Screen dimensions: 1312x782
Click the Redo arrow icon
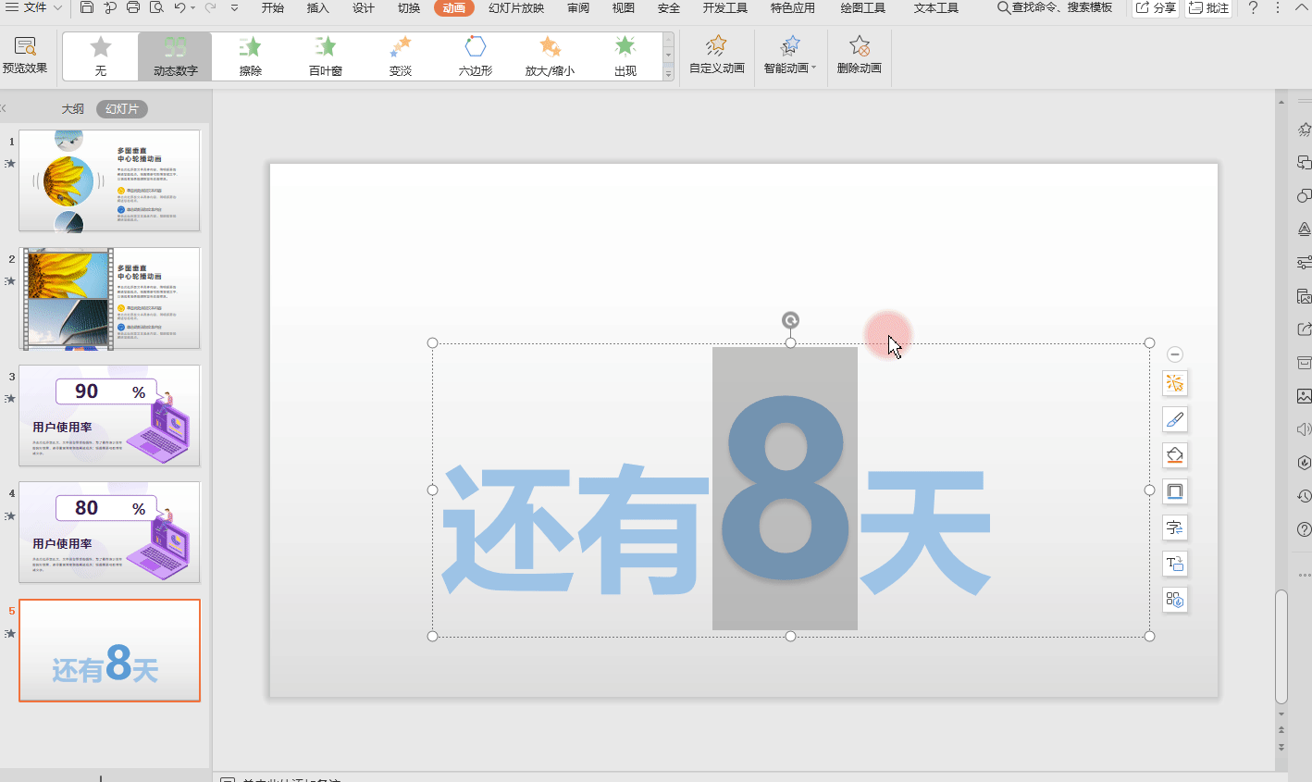click(210, 7)
